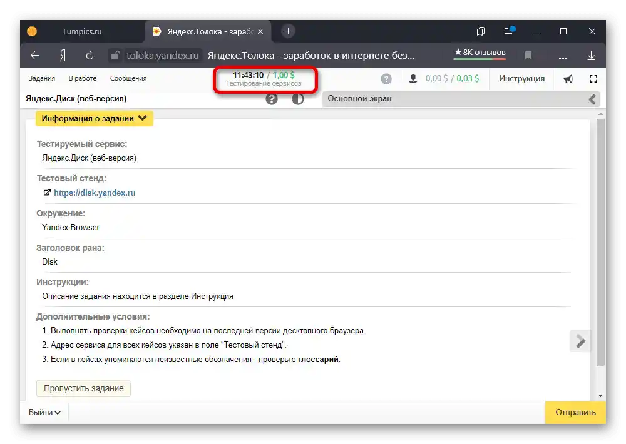
Task: Open the Выйти dropdown
Action: [x=44, y=413]
